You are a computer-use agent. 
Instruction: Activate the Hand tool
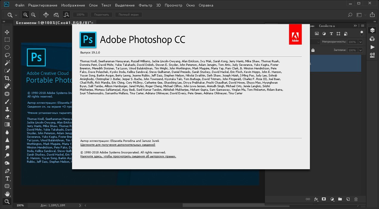(7, 194)
